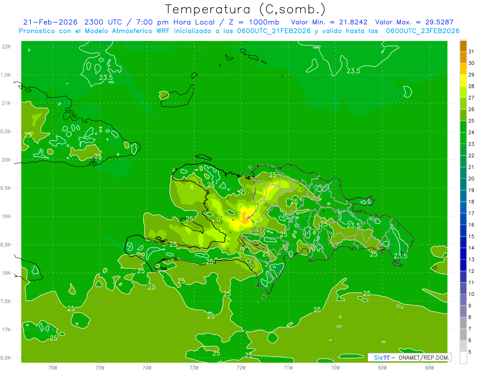The image size is (482, 373).
Task: Click the '70W' longitude axis label
Action: (335, 368)
